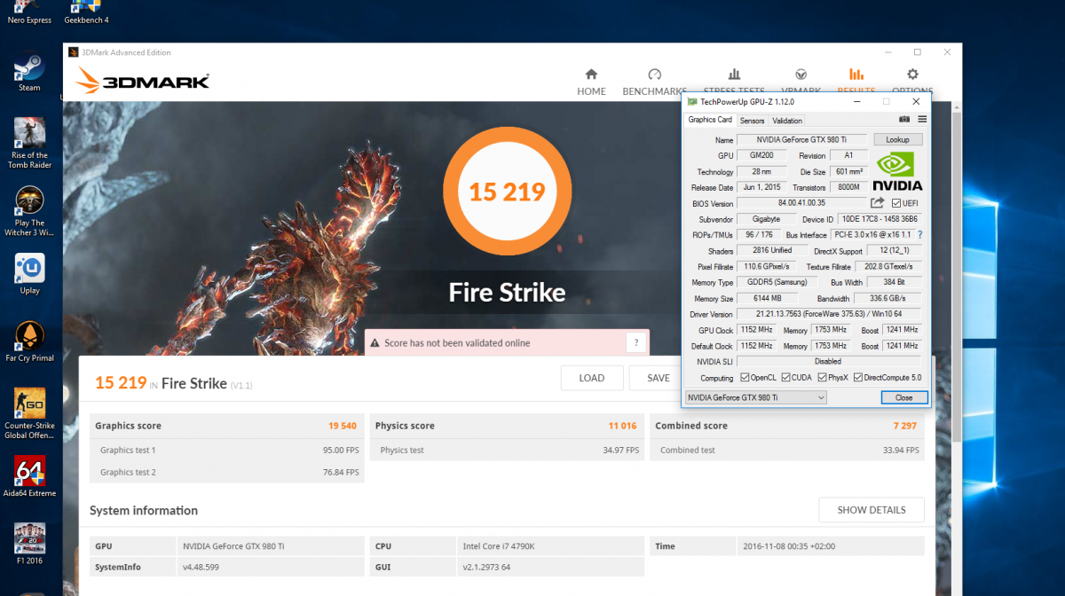This screenshot has width=1065, height=596.
Task: Launch the F1 2016 desktop shortcut
Action: (29, 544)
